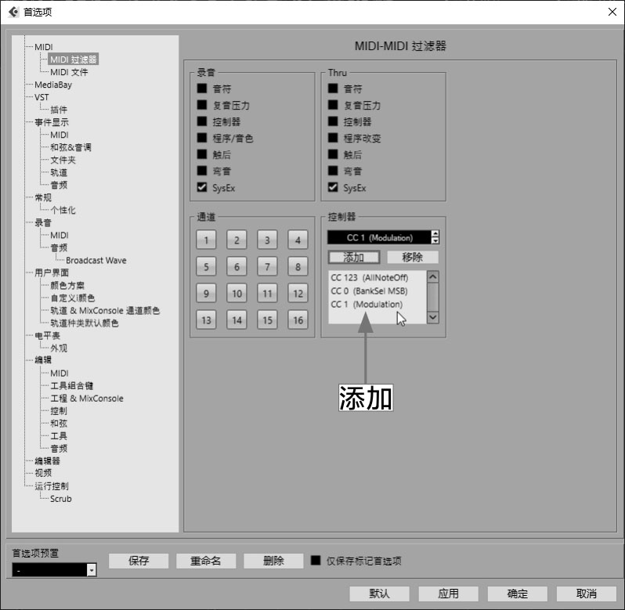This screenshot has height=610, width=625.
Task: Toggle MIDI channel 3 button
Action: 267,240
